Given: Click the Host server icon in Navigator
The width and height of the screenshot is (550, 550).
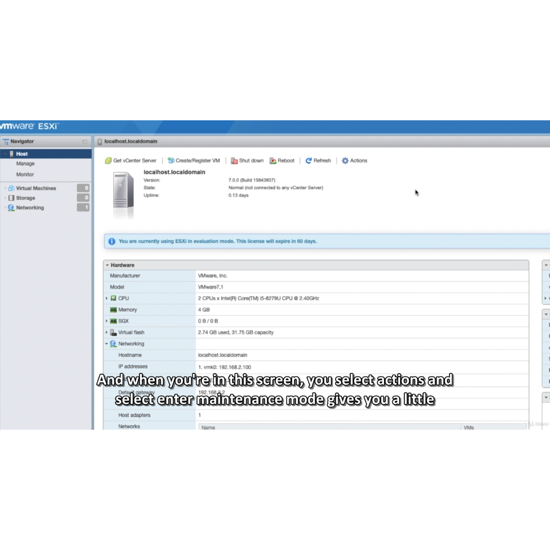Looking at the screenshot, I should click(12, 154).
